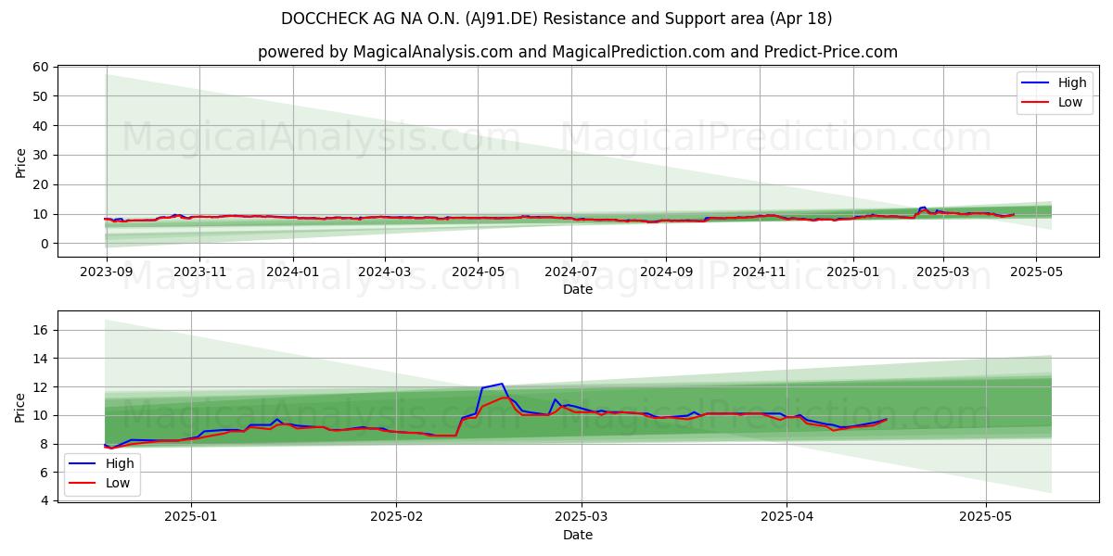
Task: Click the 'Low' legend entry in the upper chart
Action: (1053, 103)
